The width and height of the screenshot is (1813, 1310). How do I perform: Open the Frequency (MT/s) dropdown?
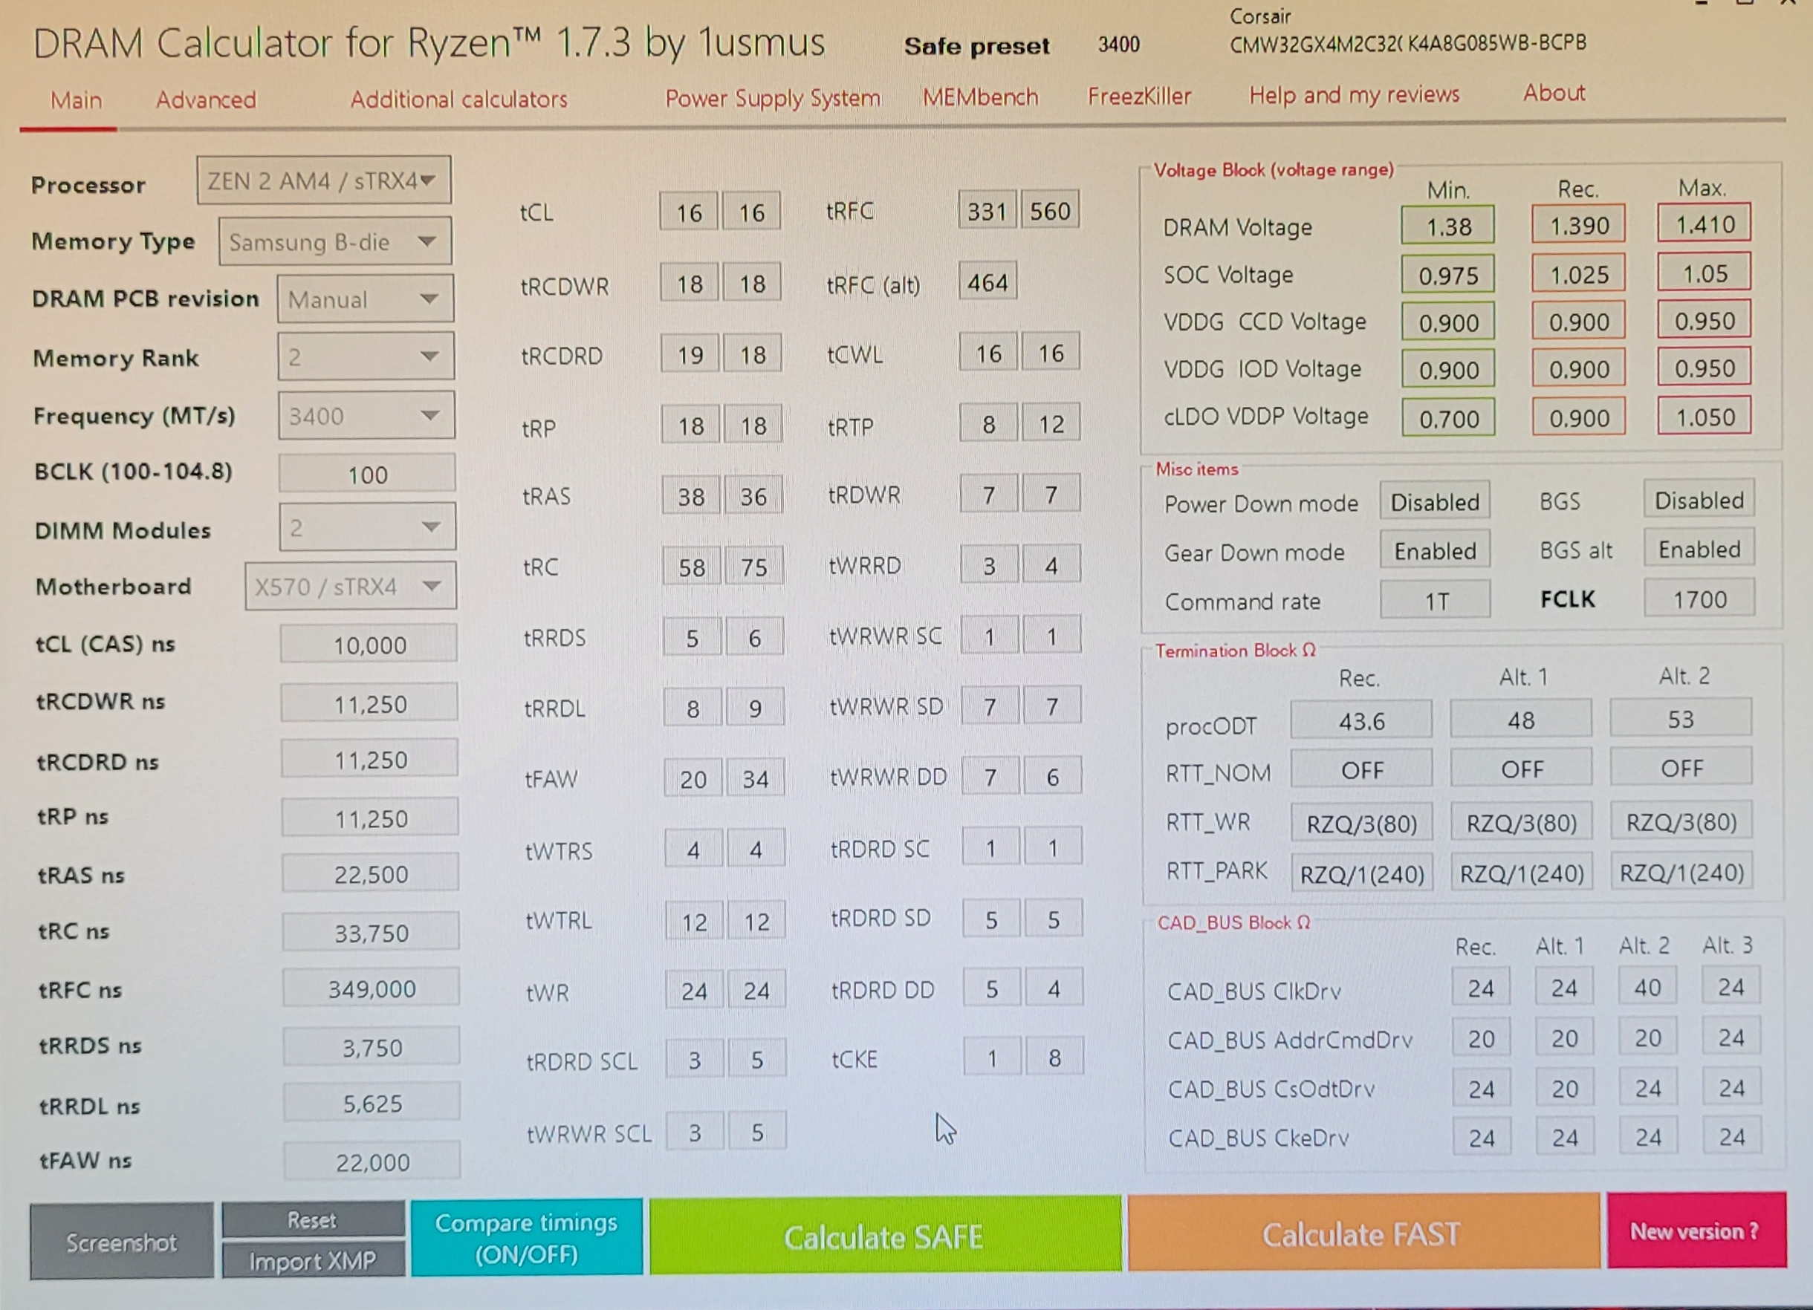[366, 415]
